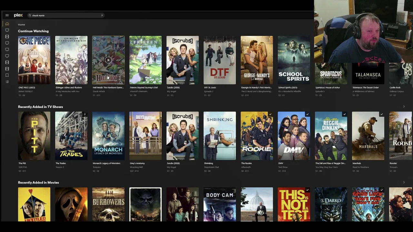
Task: Open the Recently Added in Movies heading
Action: click(x=38, y=182)
